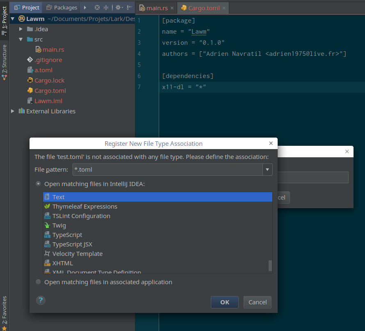Click Cancel in Register File Type dialog
Screen dimensions: 365x331
(258, 302)
